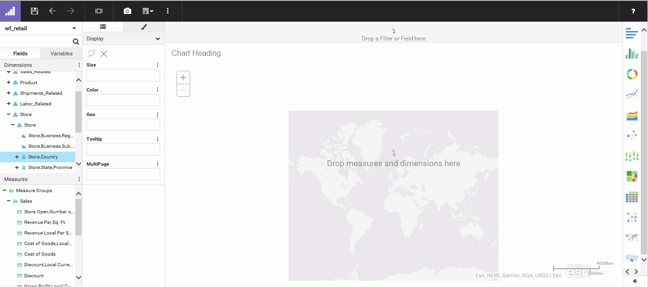Select the horizontal bar chart type
This screenshot has height=287, width=648.
tap(632, 33)
